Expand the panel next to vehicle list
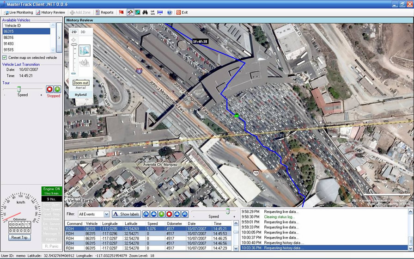 pyautogui.click(x=59, y=37)
